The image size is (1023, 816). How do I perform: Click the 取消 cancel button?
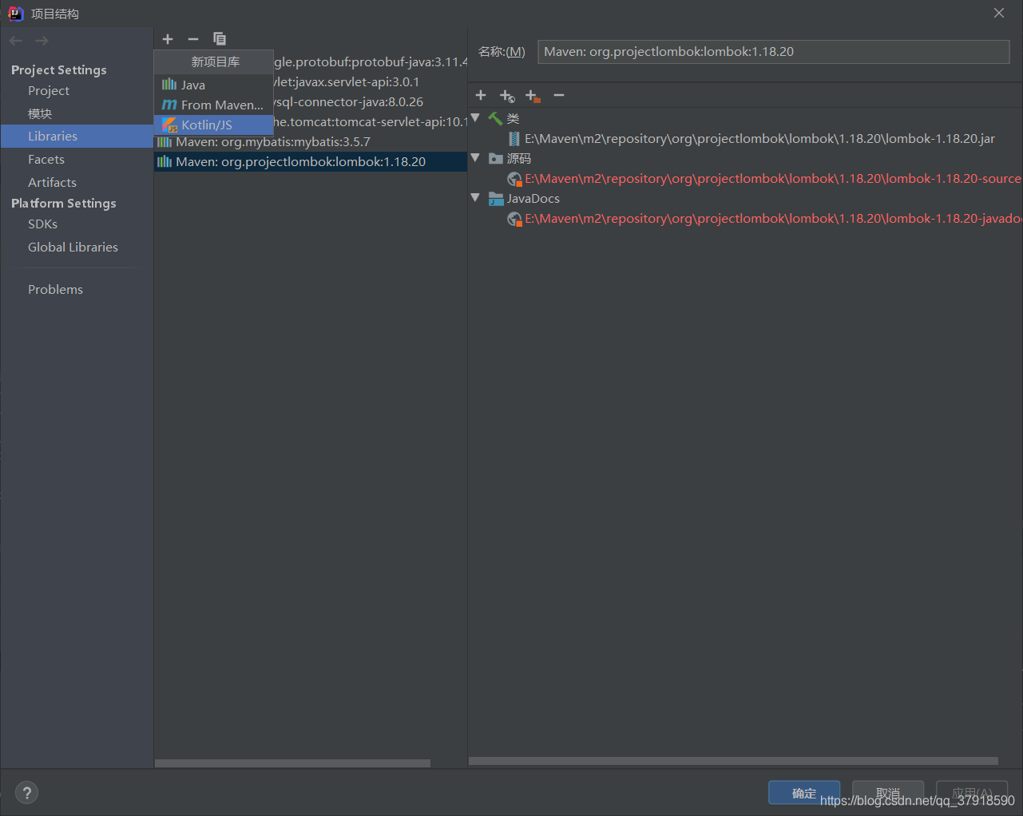coord(888,793)
